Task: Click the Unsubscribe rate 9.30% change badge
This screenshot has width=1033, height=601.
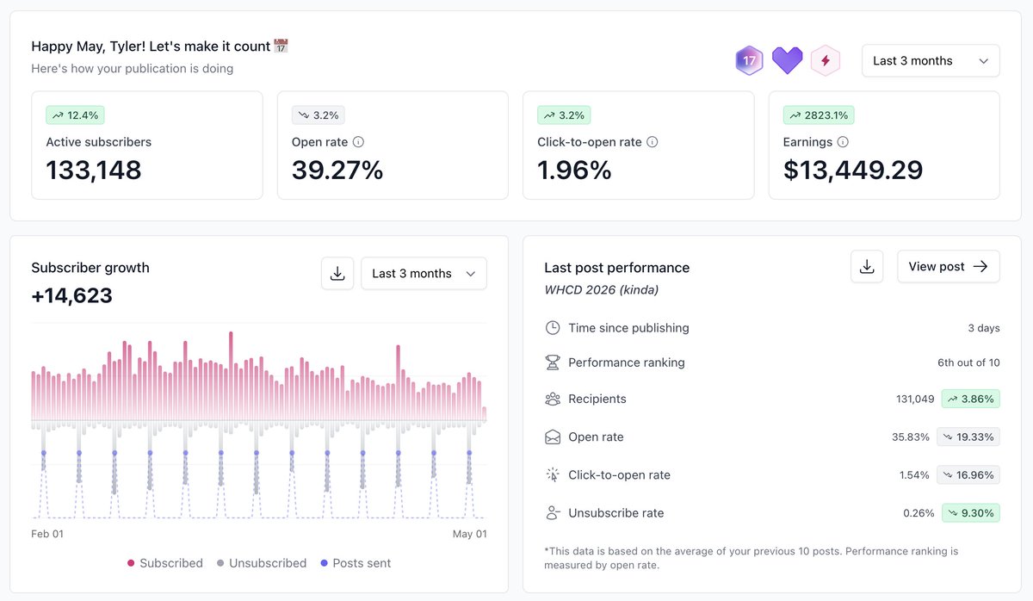Action: point(971,512)
